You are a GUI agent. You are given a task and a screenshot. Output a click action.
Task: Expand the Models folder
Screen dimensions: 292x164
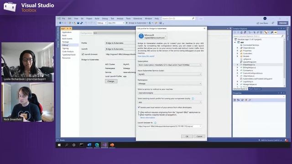[237, 56]
